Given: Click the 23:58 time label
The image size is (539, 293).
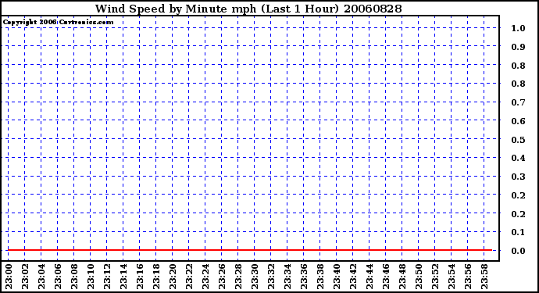Looking at the screenshot, I should pos(484,277).
